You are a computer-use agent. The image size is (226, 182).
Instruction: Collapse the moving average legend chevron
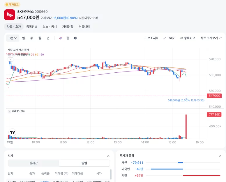point(10,59)
